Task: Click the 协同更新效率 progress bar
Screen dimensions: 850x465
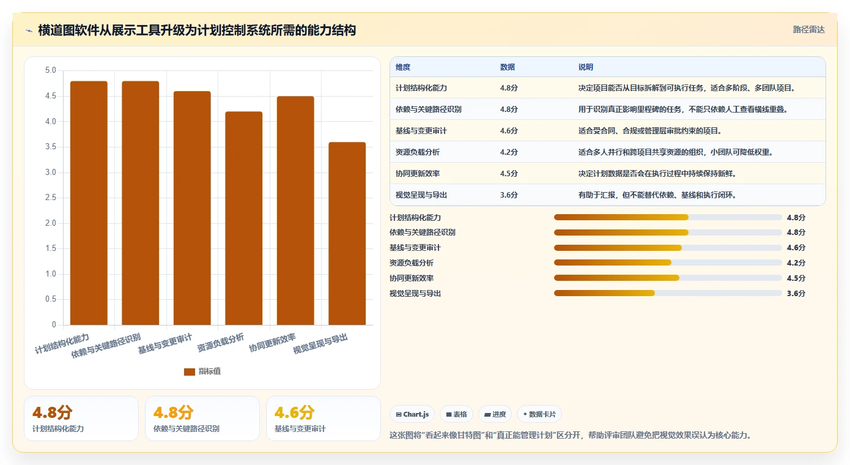Action: 668,278
